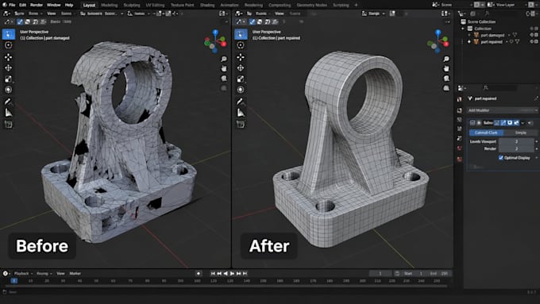The height and width of the screenshot is (304, 540).
Task: Uncheck the Optimal Display checkbox
Action: (x=501, y=158)
